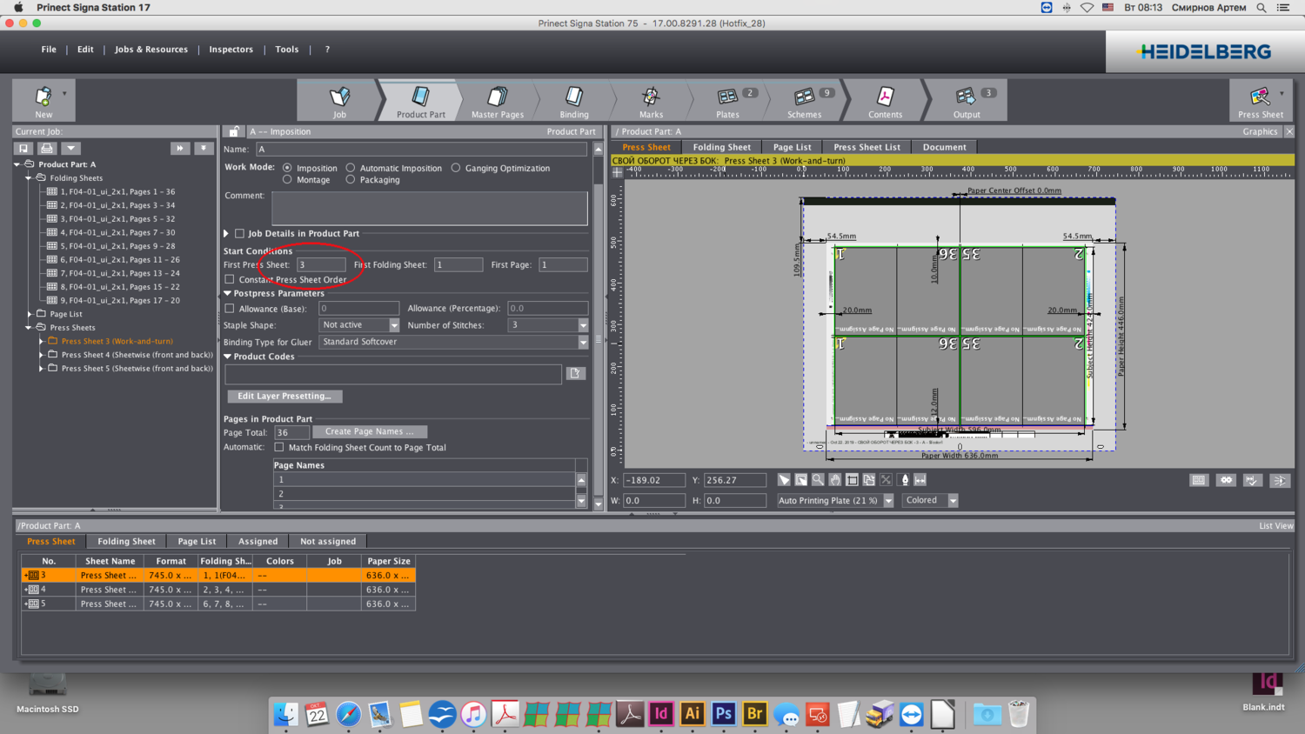This screenshot has height=734, width=1305.
Task: Click the First Press Sheet input field
Action: (x=320, y=264)
